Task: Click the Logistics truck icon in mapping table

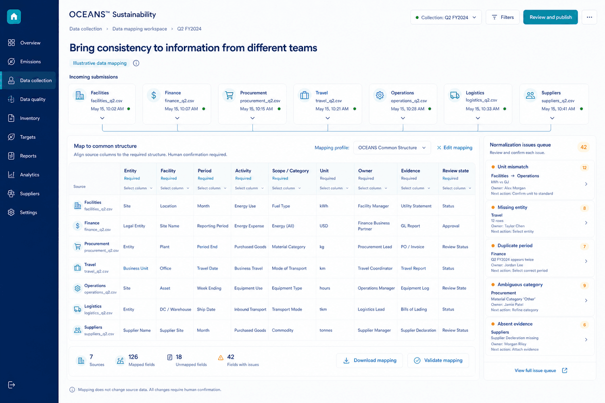Action: pyautogui.click(x=77, y=309)
